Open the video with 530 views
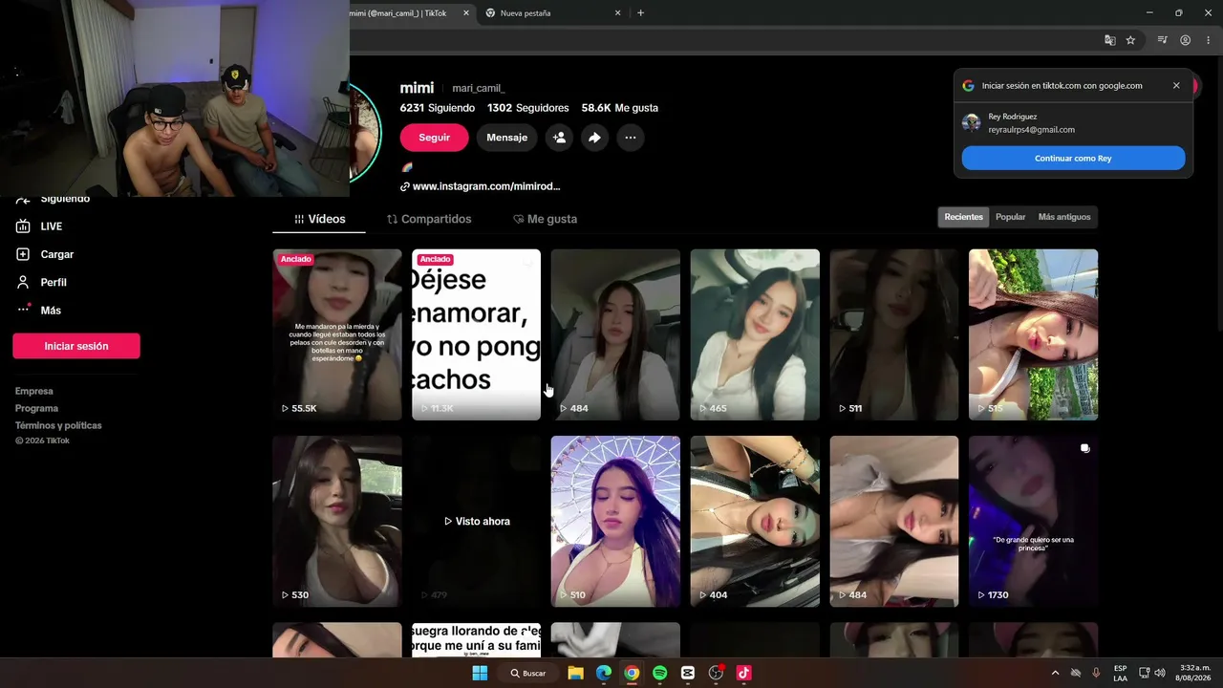1223x688 pixels. pos(337,522)
